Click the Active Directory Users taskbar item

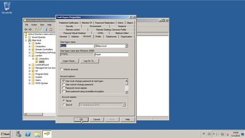tap(47, 134)
